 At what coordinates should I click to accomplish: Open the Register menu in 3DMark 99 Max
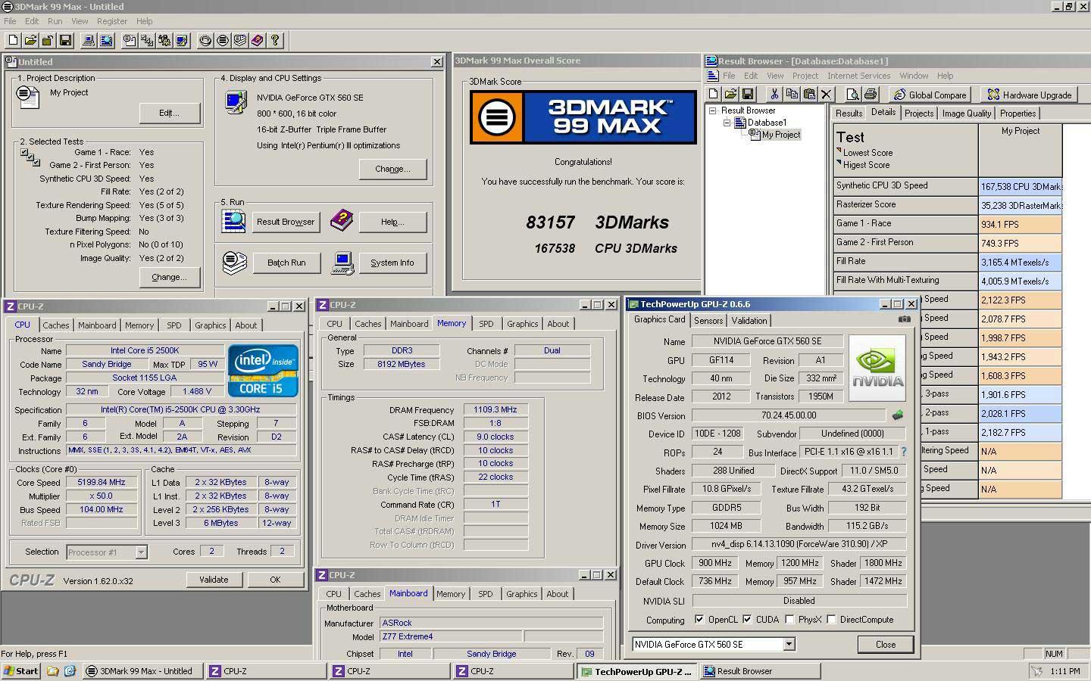112,21
